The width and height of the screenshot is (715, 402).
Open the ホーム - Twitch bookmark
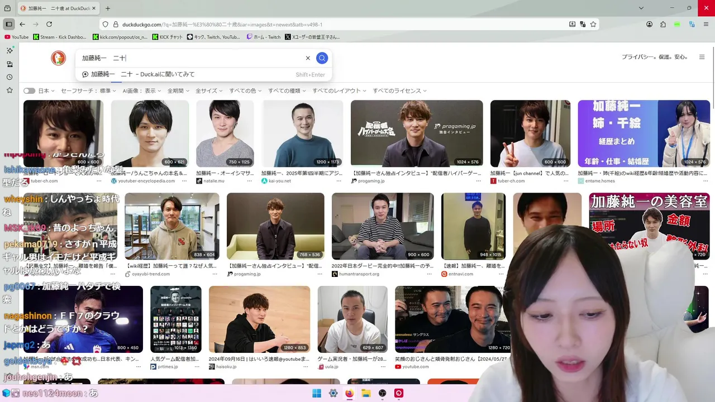tap(264, 37)
